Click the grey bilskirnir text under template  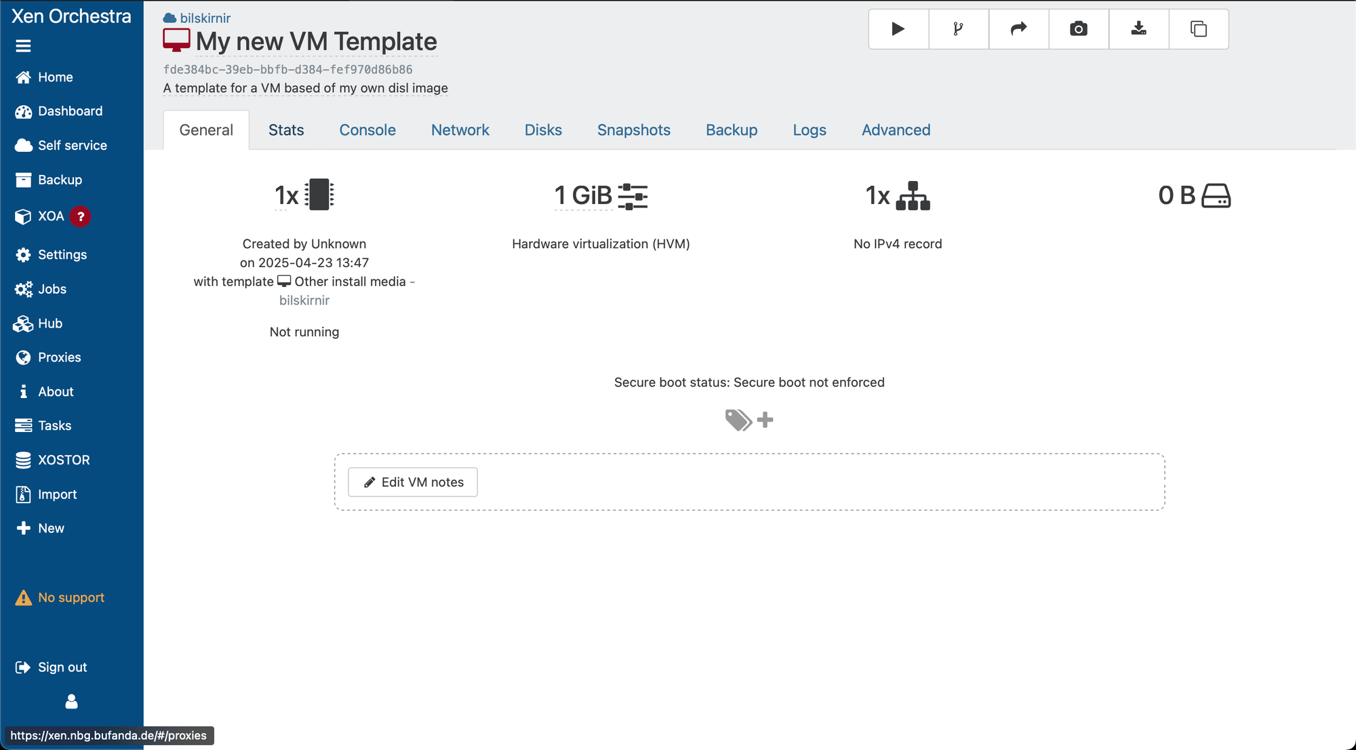[x=304, y=300]
